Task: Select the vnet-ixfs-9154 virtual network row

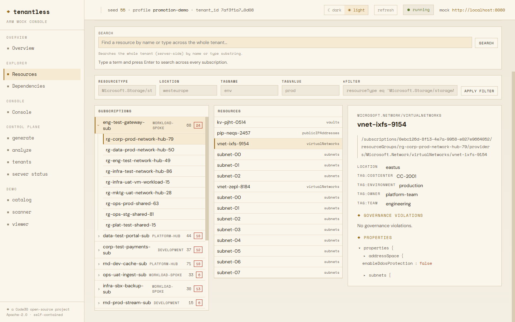Action: pos(278,144)
